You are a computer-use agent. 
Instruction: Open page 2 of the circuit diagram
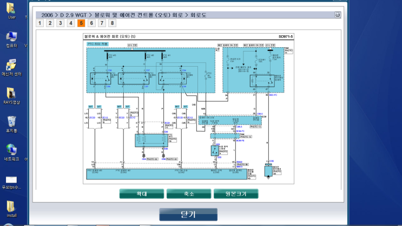click(50, 23)
